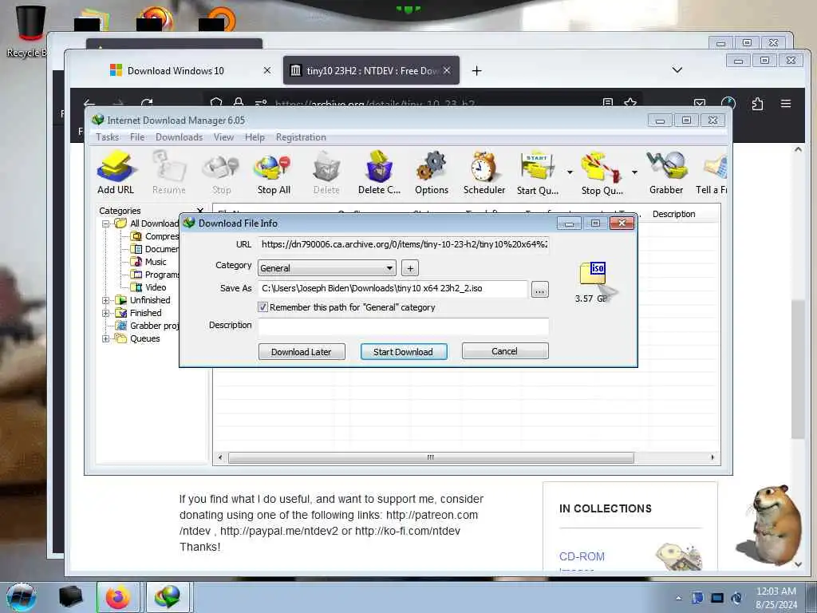Open the File menu

137,137
